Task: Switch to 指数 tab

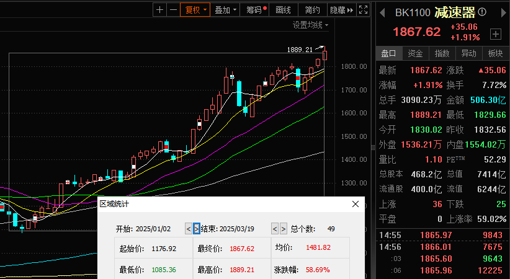Action: pyautogui.click(x=442, y=53)
